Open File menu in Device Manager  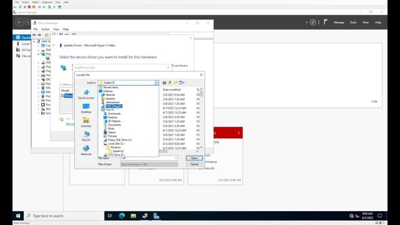pos(36,29)
